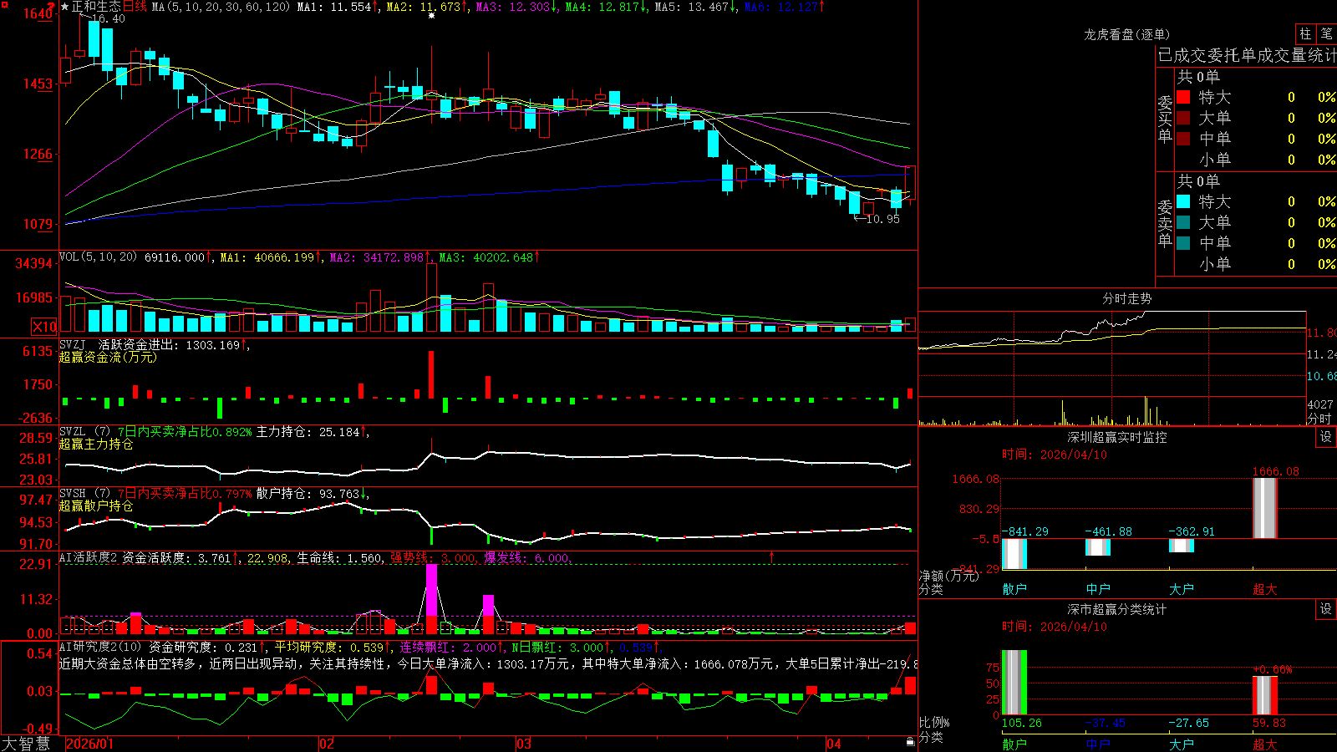Click the lock icon at the end of the date axis
Screen dimensions: 1337x752
910,742
